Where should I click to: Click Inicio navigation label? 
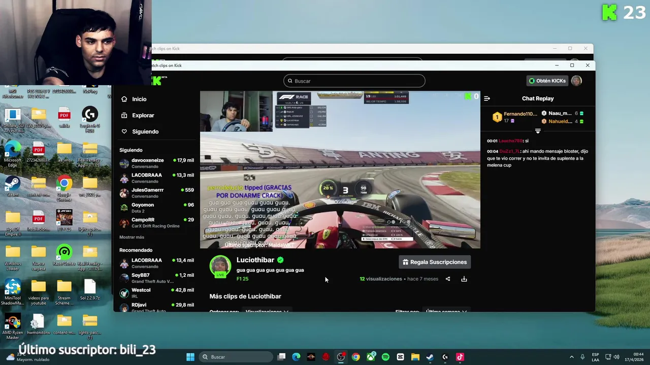[x=139, y=99]
